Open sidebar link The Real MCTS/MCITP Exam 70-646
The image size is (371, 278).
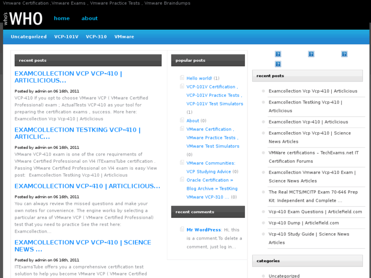313,196
